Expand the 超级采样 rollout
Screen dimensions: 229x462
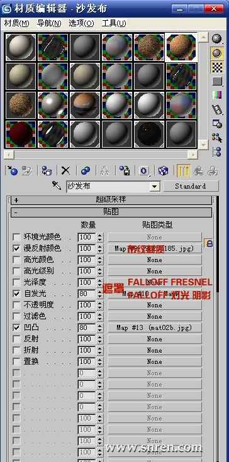[x=111, y=200]
